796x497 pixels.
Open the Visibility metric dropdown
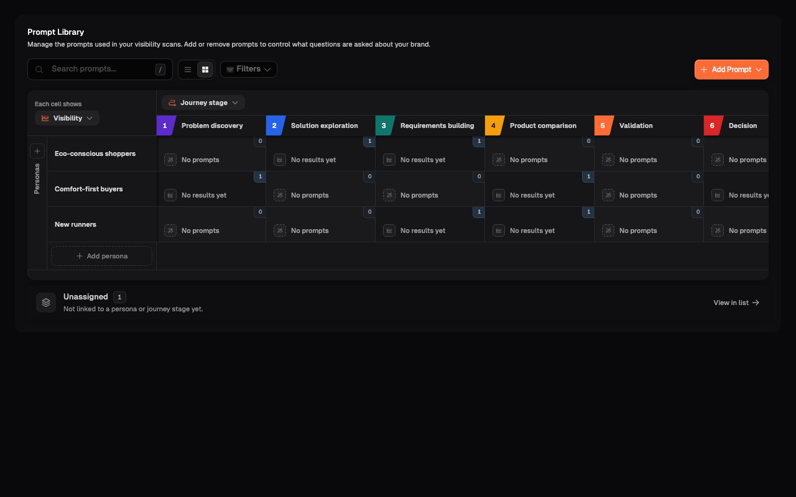pyautogui.click(x=67, y=118)
